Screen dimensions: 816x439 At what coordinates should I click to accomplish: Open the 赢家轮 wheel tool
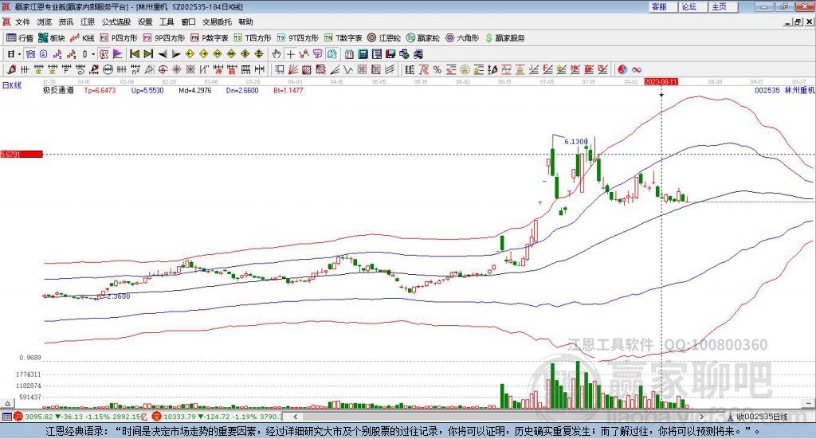point(422,38)
